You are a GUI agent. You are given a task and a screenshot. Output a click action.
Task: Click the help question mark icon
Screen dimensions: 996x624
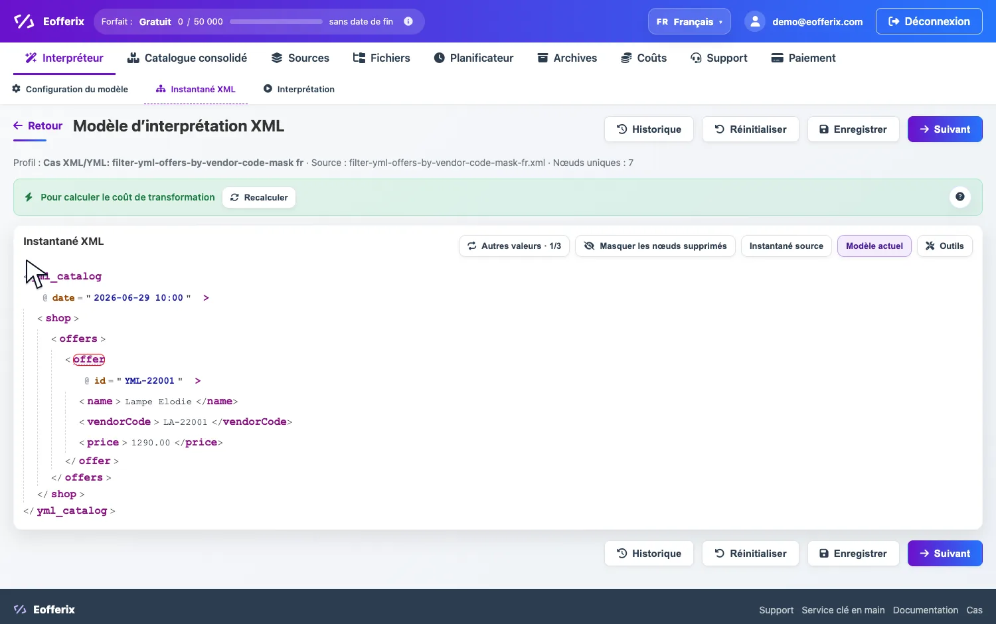pyautogui.click(x=959, y=196)
